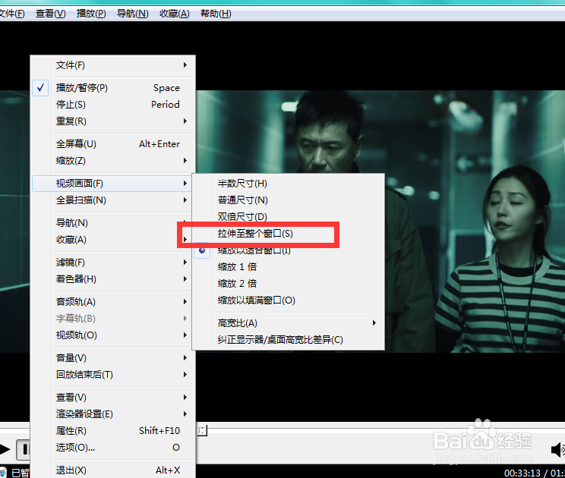
Task: Open 选项(O)... settings entry
Action: pyautogui.click(x=113, y=448)
